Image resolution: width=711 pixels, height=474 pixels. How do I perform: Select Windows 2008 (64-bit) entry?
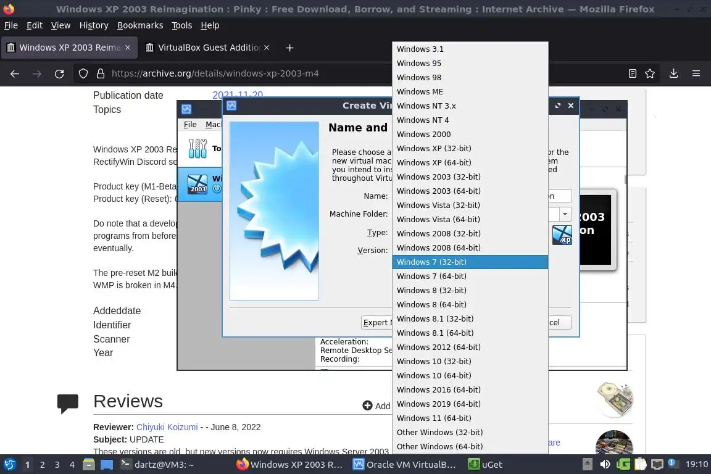470,247
